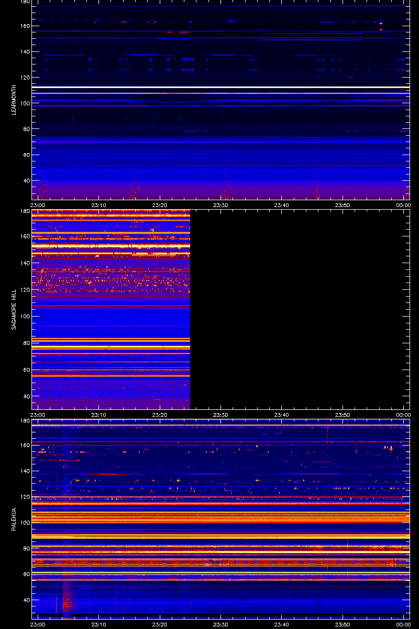Click the 100 frequency tick on Palehua axis

coord(25,523)
